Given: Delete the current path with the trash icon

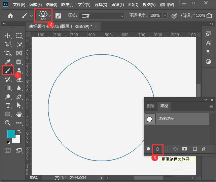Looking at the screenshot, I should [x=204, y=149].
